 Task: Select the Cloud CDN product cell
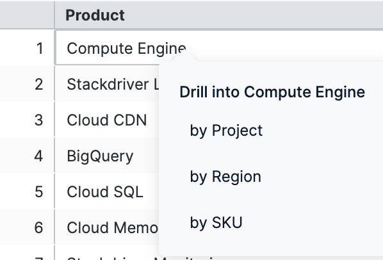tap(107, 120)
